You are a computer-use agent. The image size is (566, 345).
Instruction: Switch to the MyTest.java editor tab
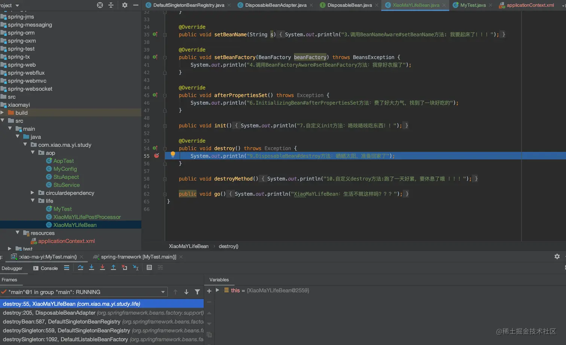point(472,5)
